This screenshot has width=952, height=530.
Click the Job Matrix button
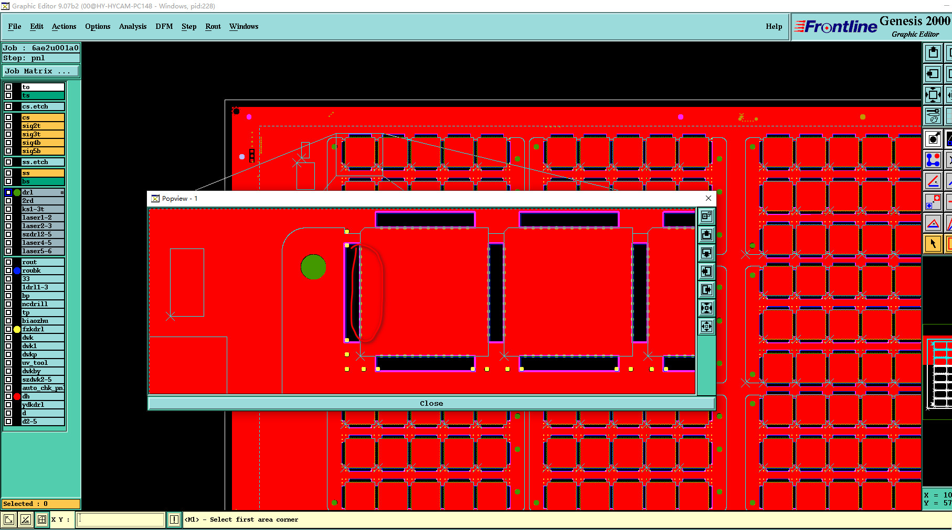click(x=41, y=71)
